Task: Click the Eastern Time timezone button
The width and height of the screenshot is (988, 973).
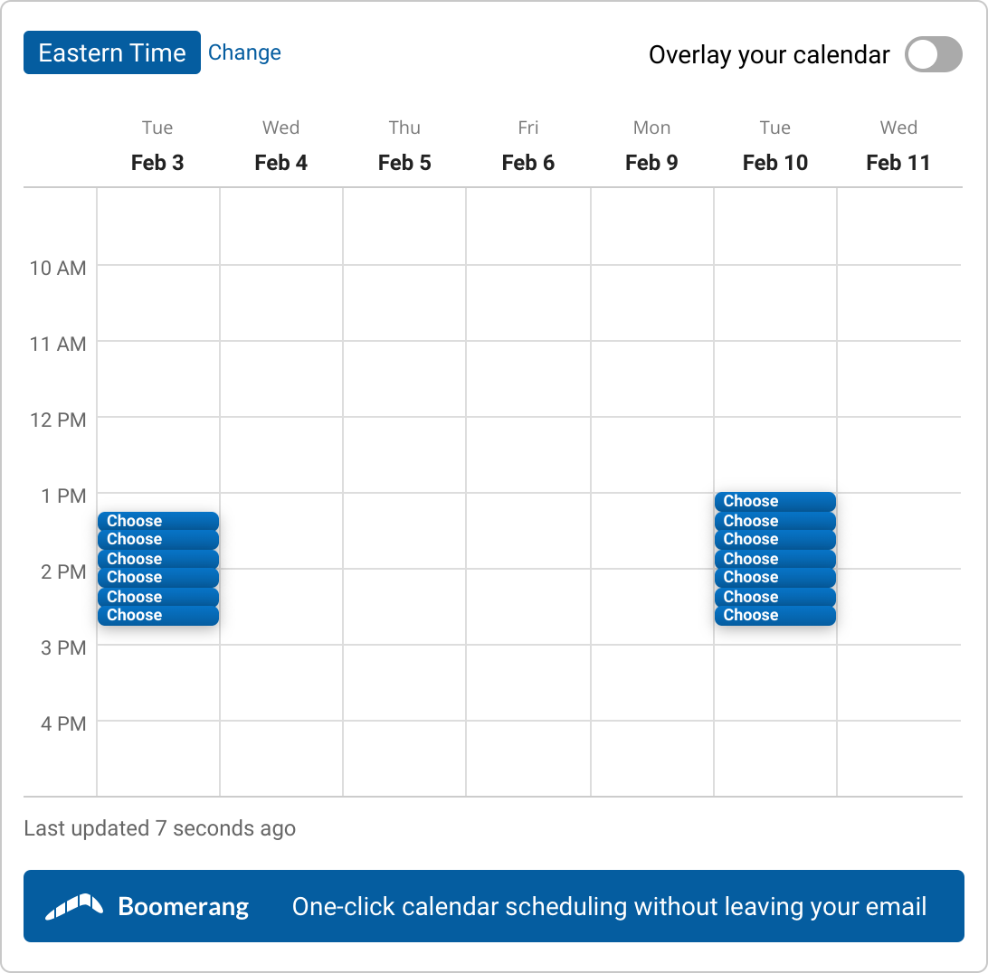Action: pyautogui.click(x=112, y=52)
